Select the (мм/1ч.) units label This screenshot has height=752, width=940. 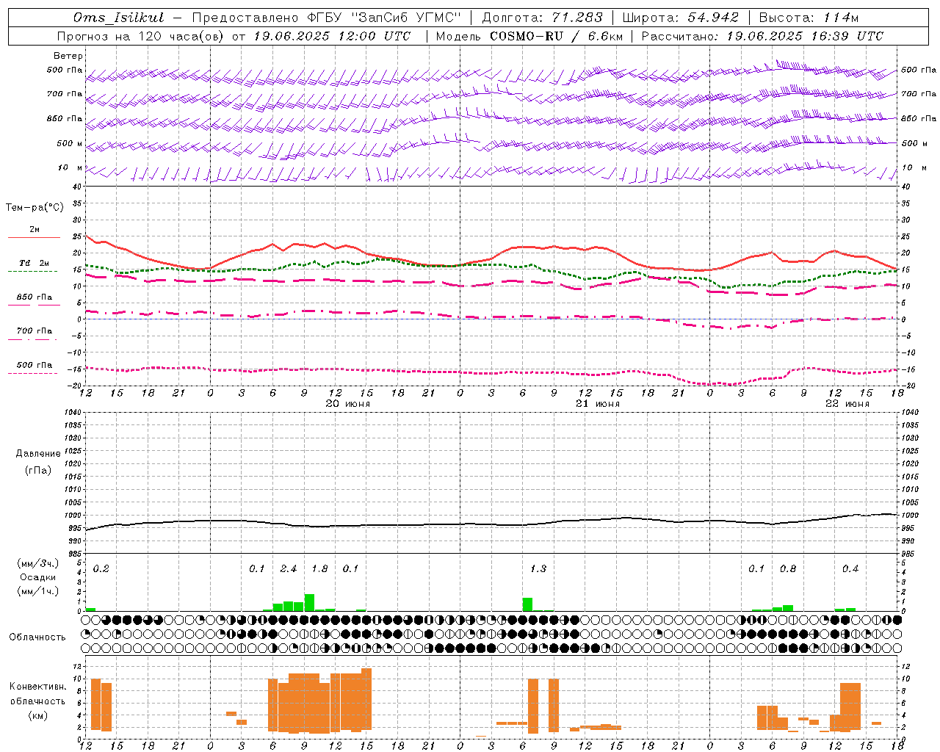click(37, 591)
